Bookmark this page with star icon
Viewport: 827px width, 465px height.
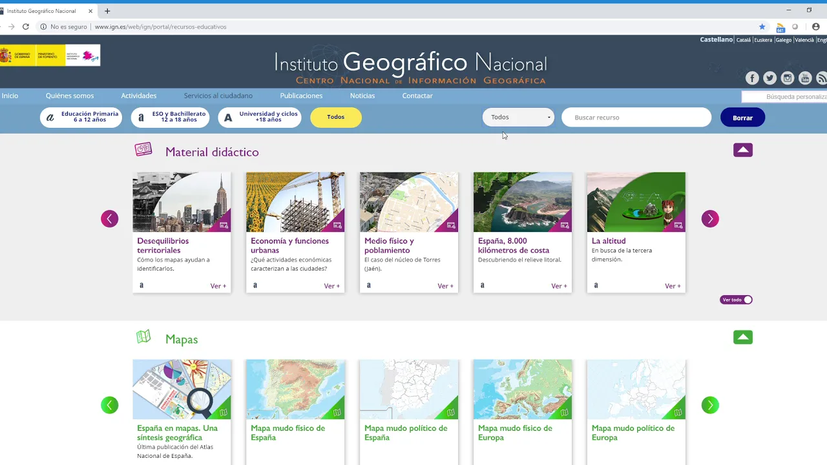click(x=762, y=26)
